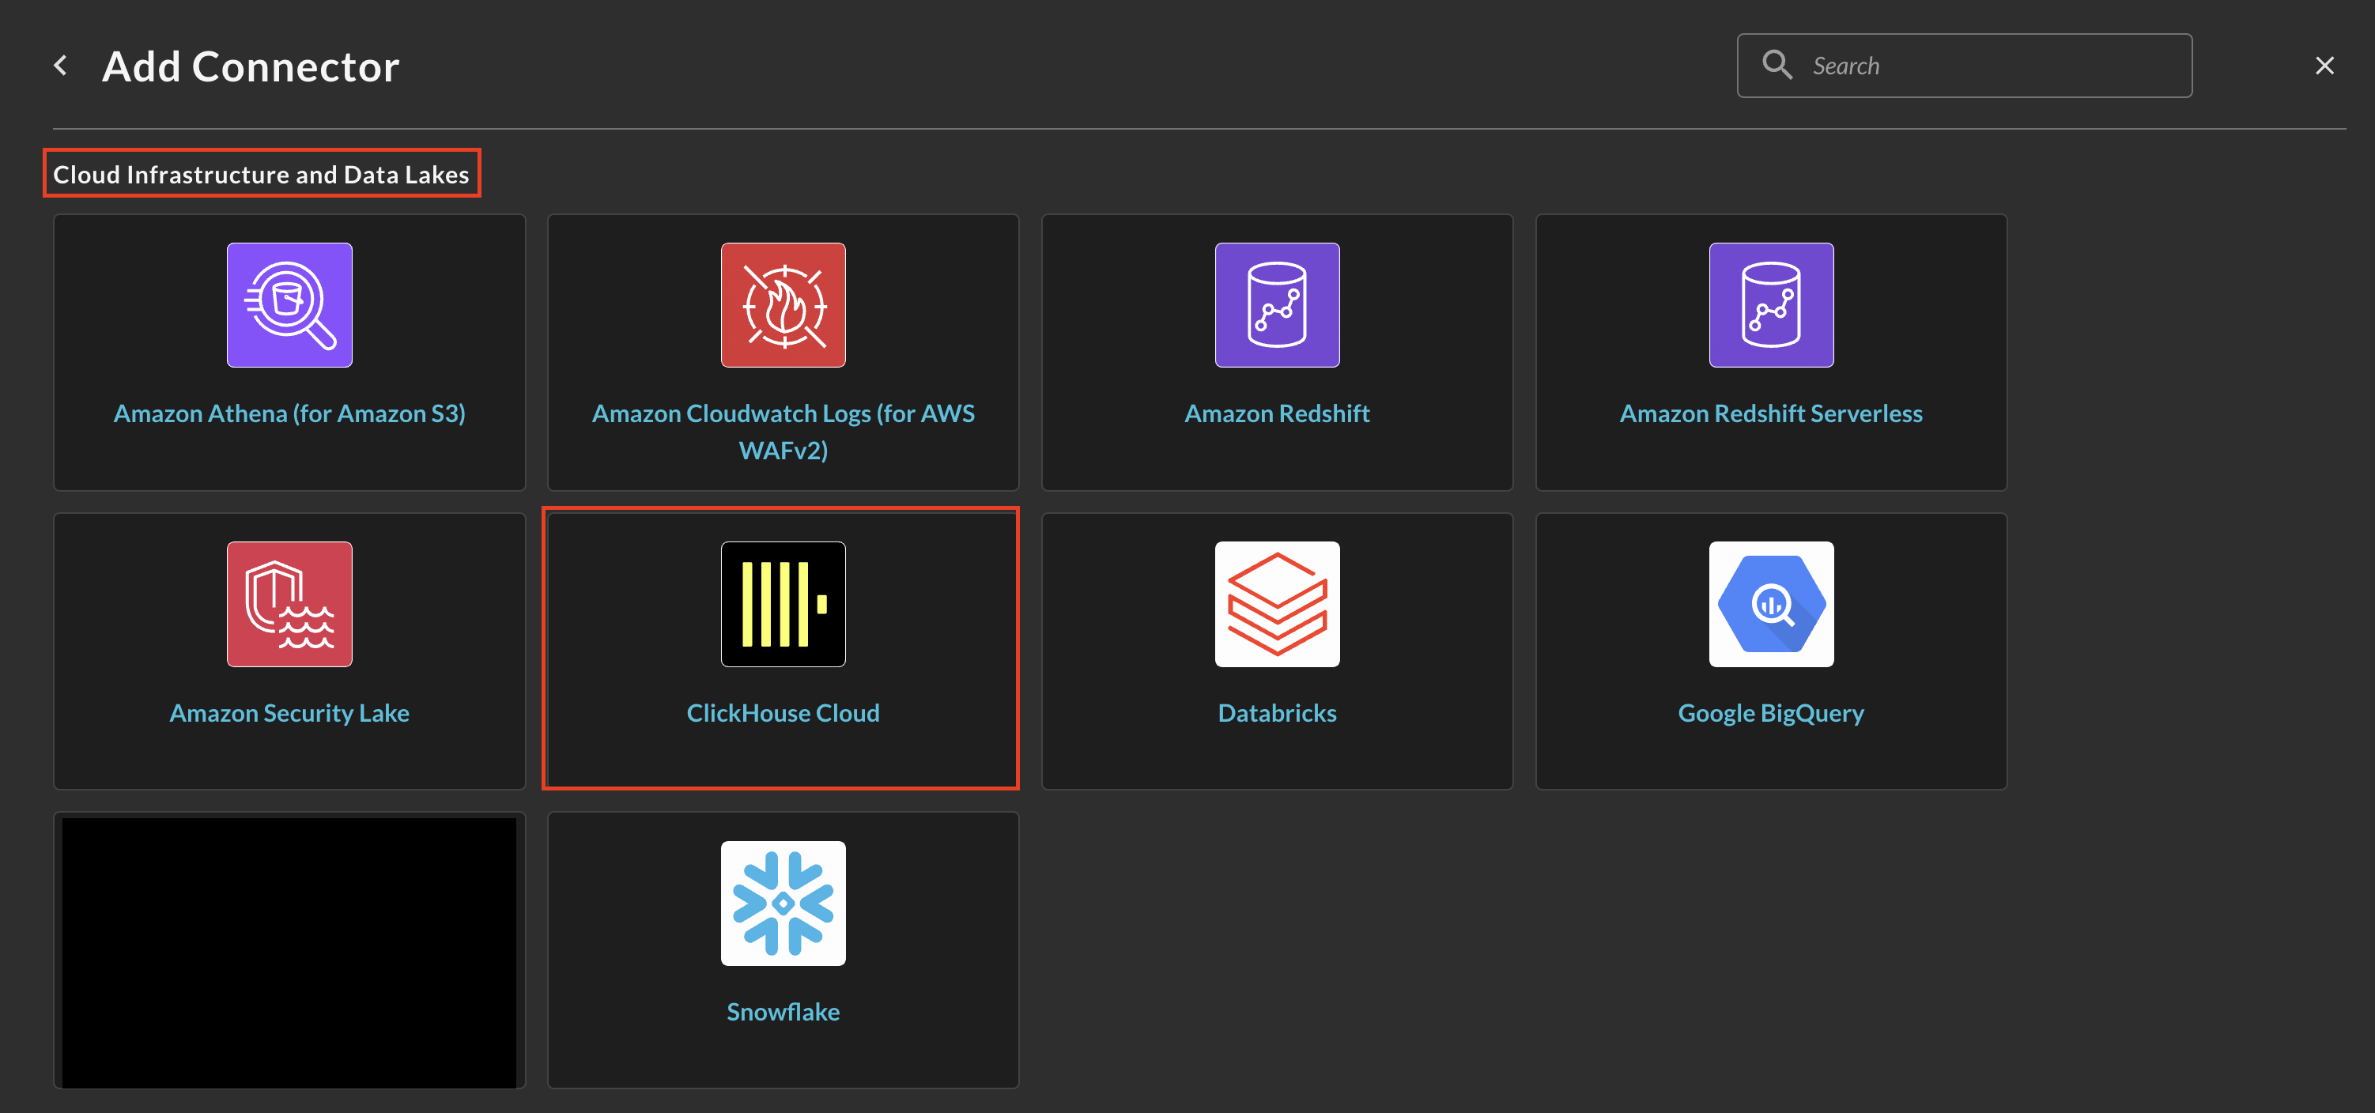Screen dimensions: 2375x1113
Task: Click the Amazon Redshift Serverless icon
Action: point(1771,305)
